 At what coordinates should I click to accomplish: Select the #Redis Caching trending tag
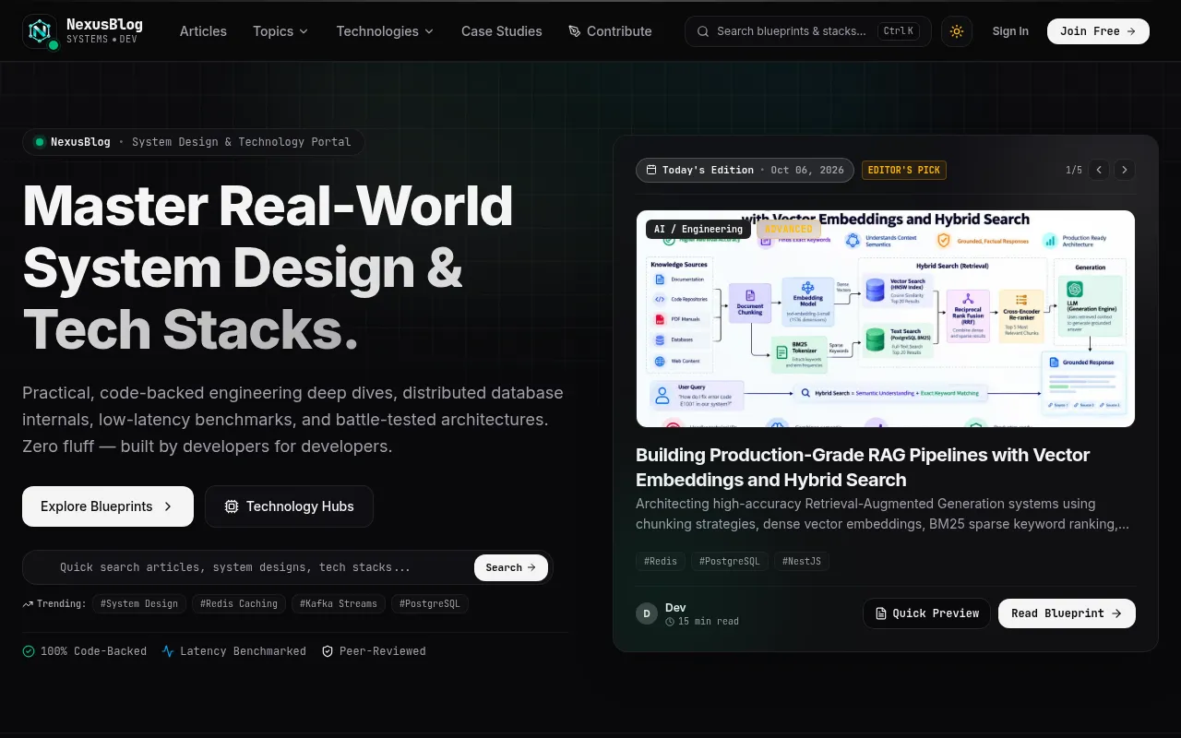(239, 604)
